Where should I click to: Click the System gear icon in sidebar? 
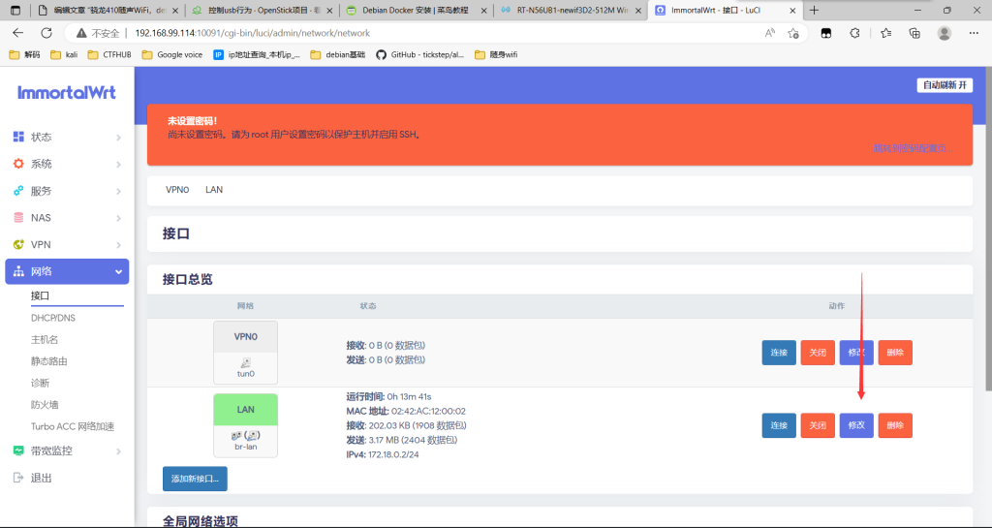[x=18, y=164]
